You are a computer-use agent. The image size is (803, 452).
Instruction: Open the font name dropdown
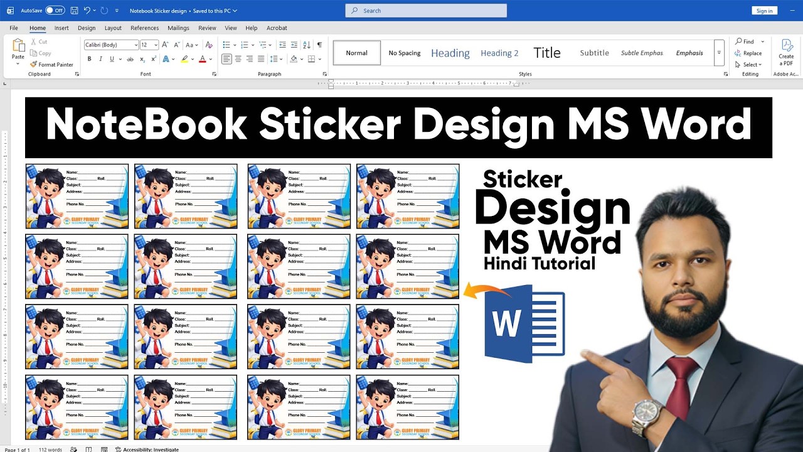click(136, 45)
